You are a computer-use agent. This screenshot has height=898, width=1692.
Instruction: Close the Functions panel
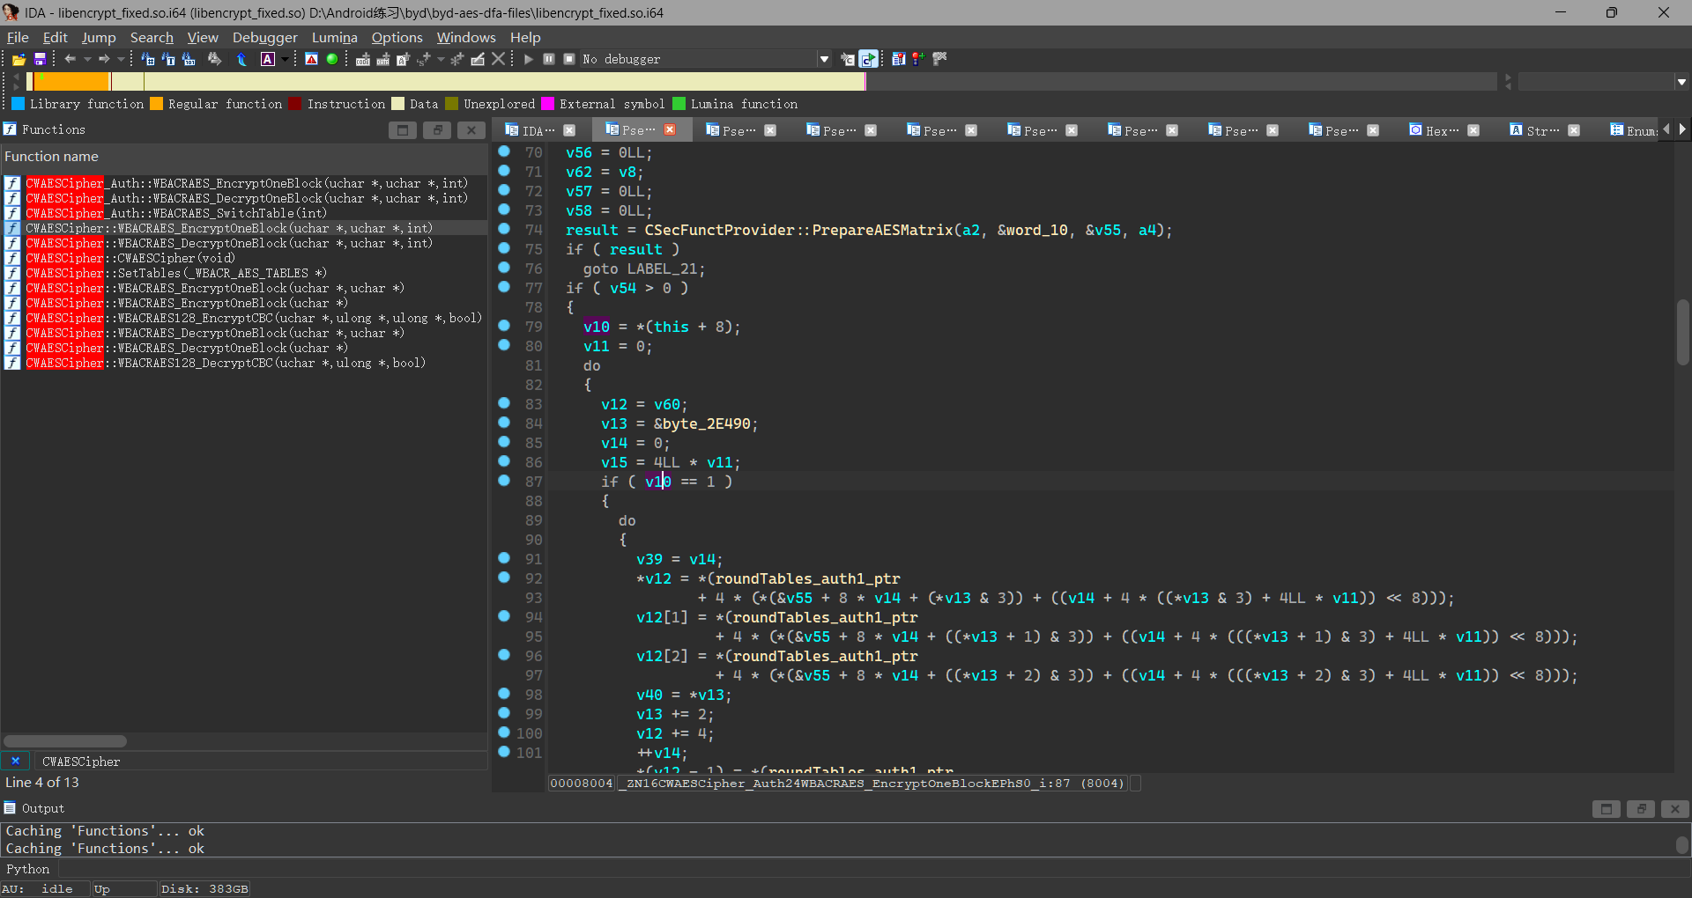click(x=471, y=130)
